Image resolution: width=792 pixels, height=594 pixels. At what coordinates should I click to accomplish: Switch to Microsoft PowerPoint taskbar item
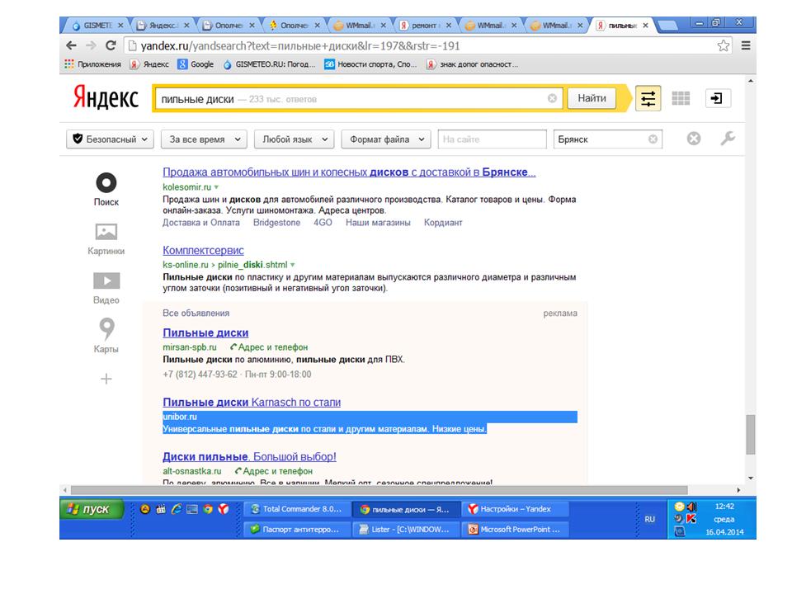(515, 530)
